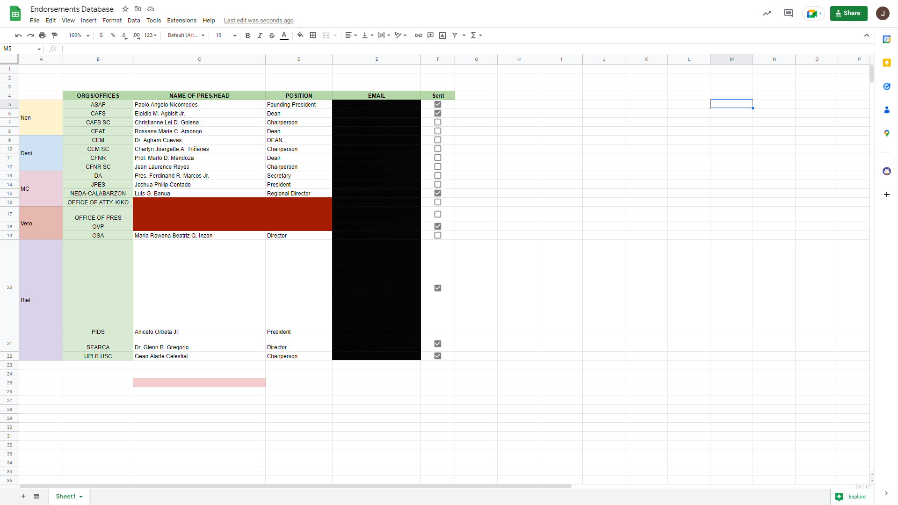Click the Name Box cell reference field
This screenshot has height=505, width=898.
19,49
